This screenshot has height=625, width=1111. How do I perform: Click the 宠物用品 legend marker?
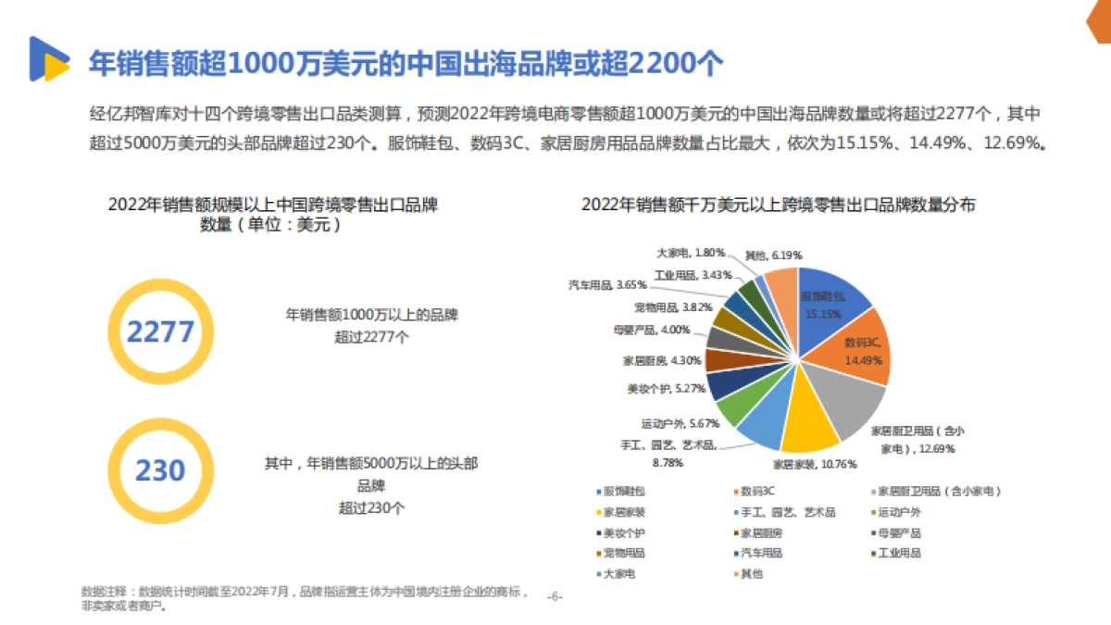(x=597, y=553)
